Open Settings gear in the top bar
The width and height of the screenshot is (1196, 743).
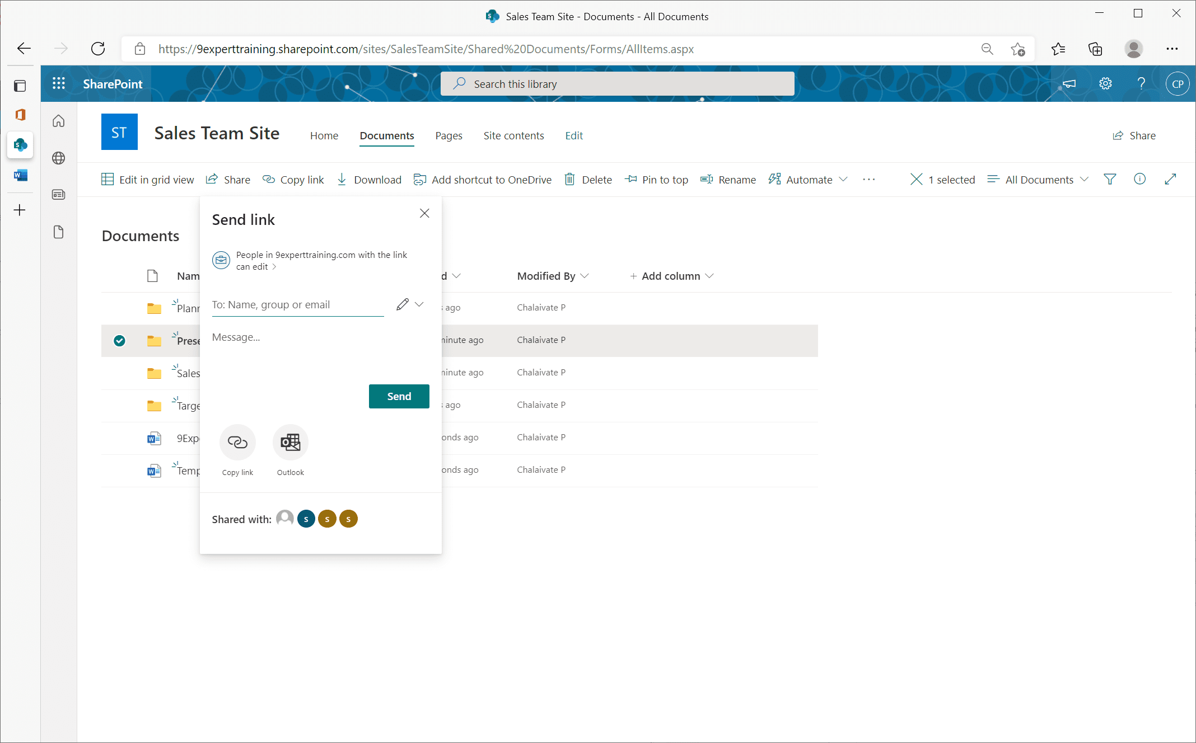coord(1105,83)
